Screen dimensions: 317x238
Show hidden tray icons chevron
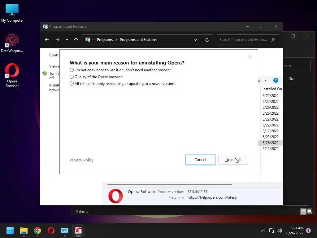[263, 231]
